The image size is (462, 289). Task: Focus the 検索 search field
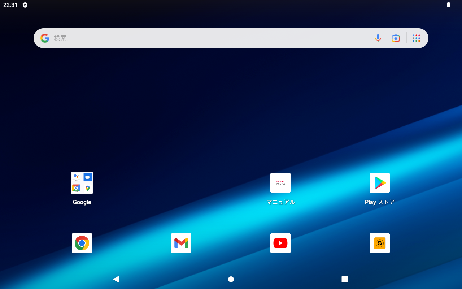pyautogui.click(x=231, y=38)
